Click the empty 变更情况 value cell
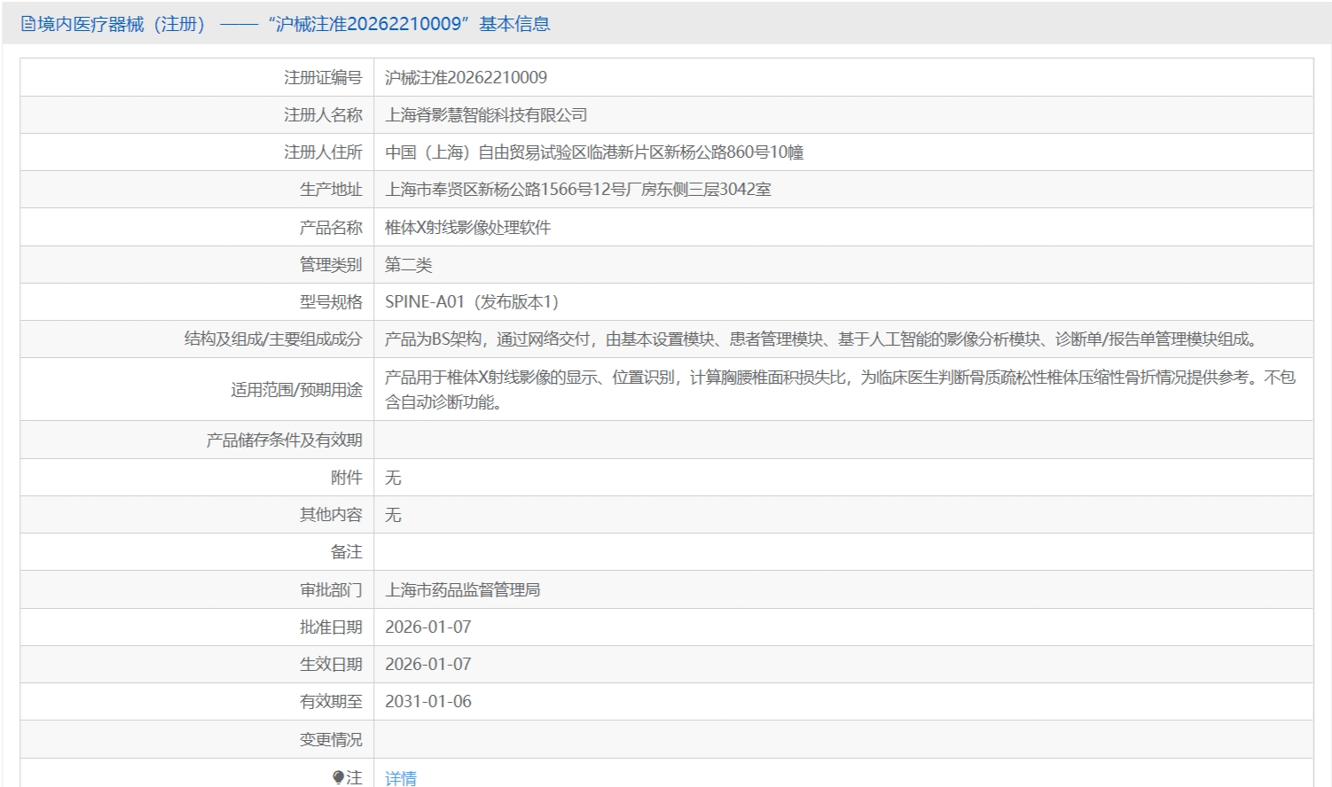Screen dimensions: 1332x787 pyautogui.click(x=842, y=739)
